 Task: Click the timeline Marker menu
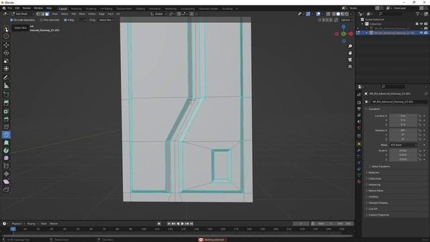point(54,224)
